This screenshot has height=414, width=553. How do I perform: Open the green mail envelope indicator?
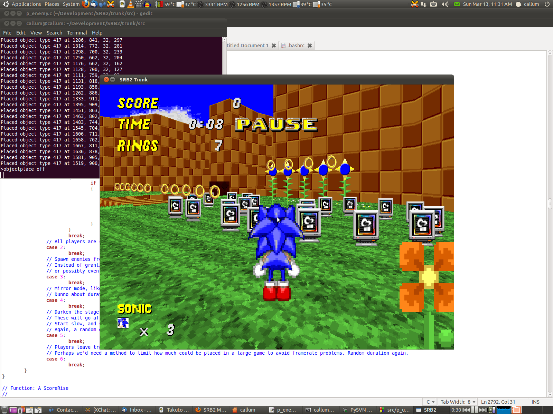click(457, 4)
